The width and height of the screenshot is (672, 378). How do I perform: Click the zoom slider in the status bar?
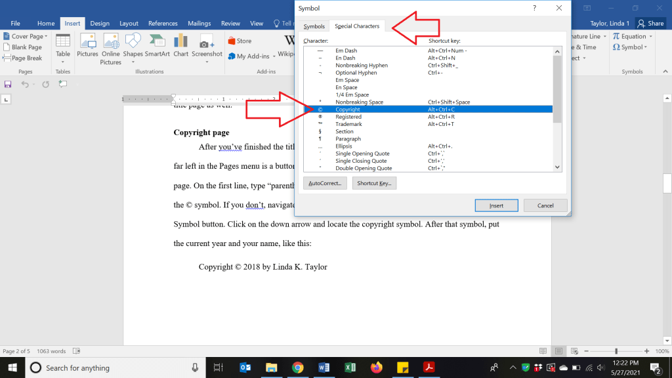(x=616, y=351)
